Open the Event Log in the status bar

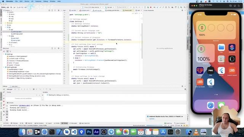click(x=168, y=123)
